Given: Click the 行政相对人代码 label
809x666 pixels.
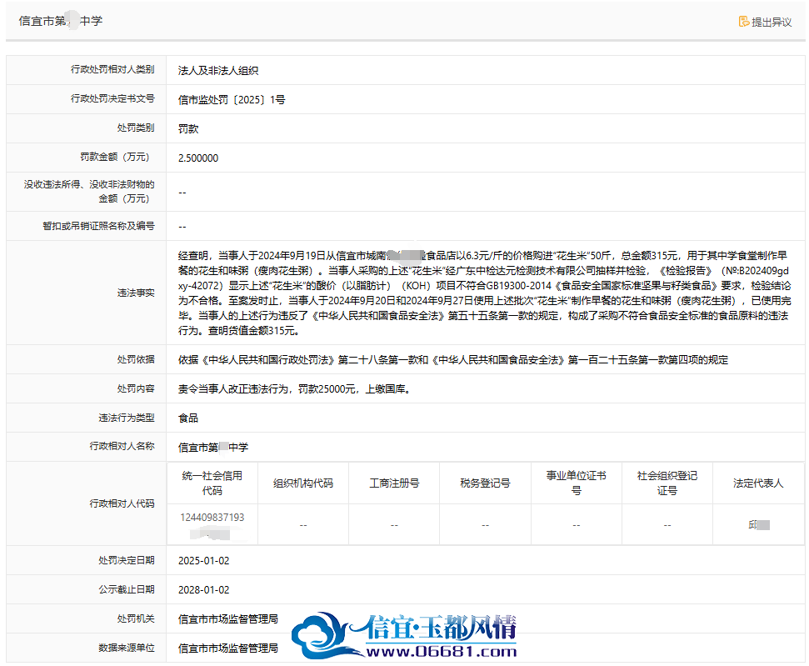Looking at the screenshot, I should 122,503.
